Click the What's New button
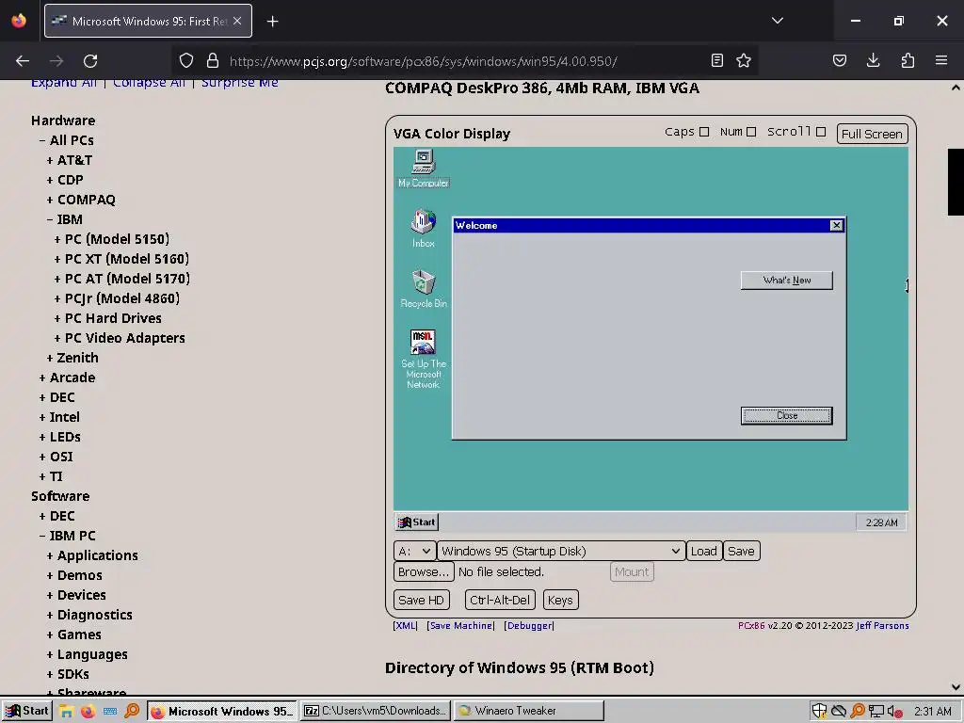Image resolution: width=964 pixels, height=723 pixels. point(786,281)
